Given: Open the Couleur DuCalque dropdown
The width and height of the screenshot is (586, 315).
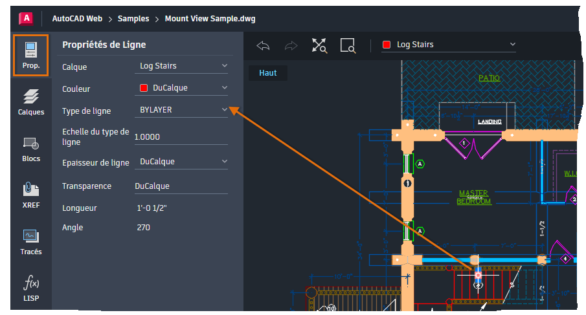Looking at the screenshot, I should [x=181, y=88].
